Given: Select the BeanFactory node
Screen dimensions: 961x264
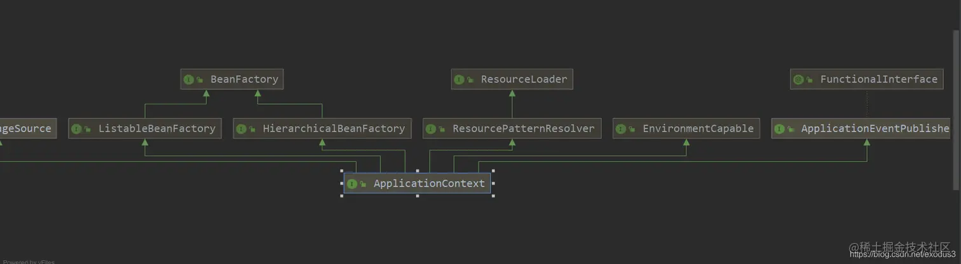Looking at the screenshot, I should click(x=231, y=79).
